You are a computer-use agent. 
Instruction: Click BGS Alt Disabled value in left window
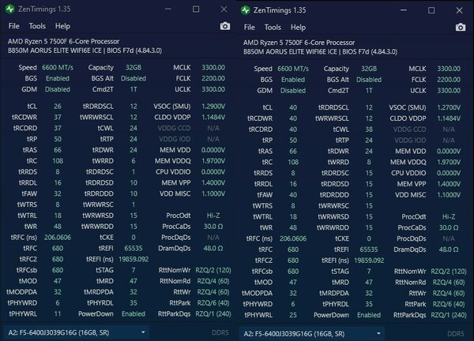coord(134,78)
